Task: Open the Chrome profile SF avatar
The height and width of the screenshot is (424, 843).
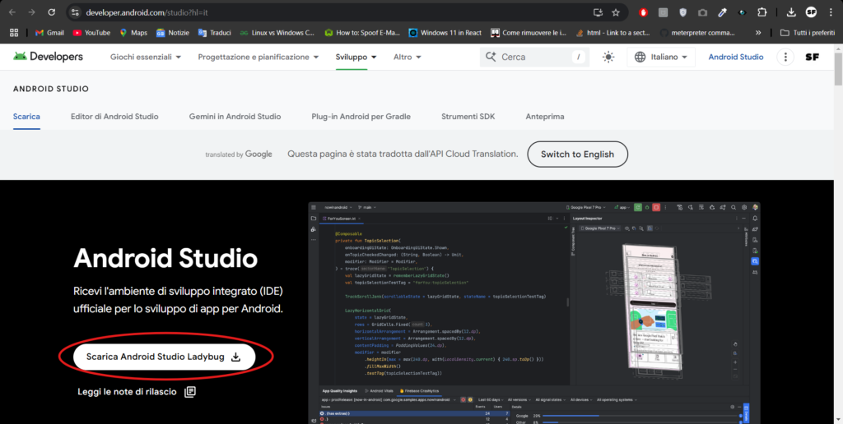Action: [x=811, y=12]
